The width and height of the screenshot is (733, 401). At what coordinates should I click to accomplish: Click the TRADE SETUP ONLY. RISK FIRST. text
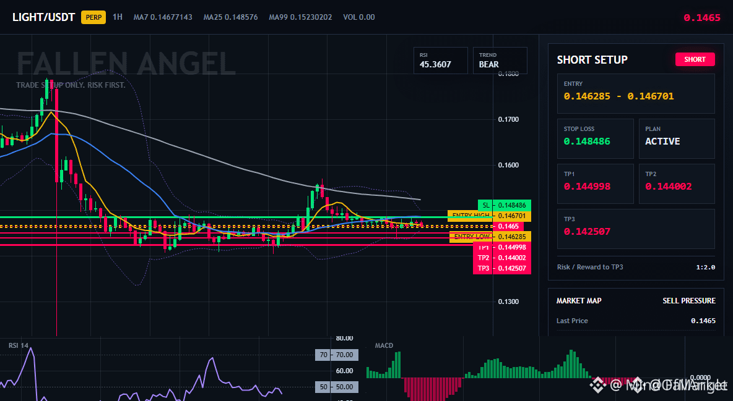71,85
